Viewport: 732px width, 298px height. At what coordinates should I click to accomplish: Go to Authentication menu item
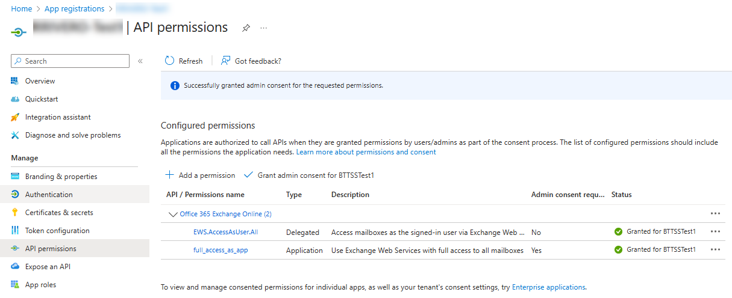tap(49, 195)
